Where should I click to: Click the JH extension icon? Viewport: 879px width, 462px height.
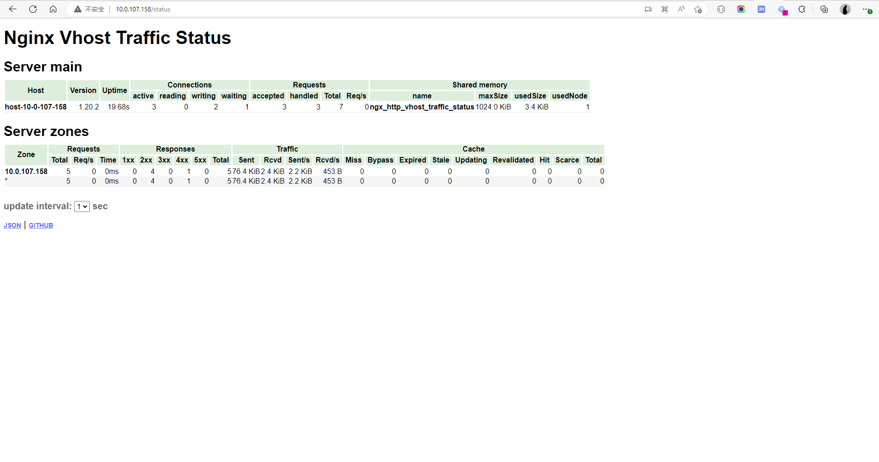tap(761, 9)
